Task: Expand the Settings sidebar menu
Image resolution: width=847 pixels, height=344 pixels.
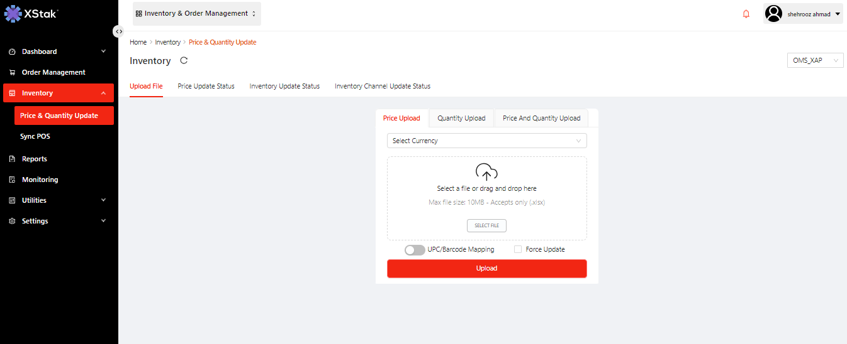Action: (x=57, y=221)
